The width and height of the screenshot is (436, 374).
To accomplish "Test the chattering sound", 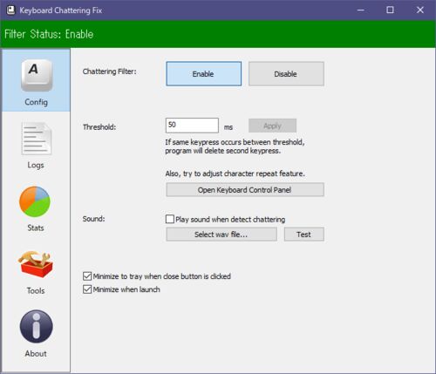I will point(304,235).
